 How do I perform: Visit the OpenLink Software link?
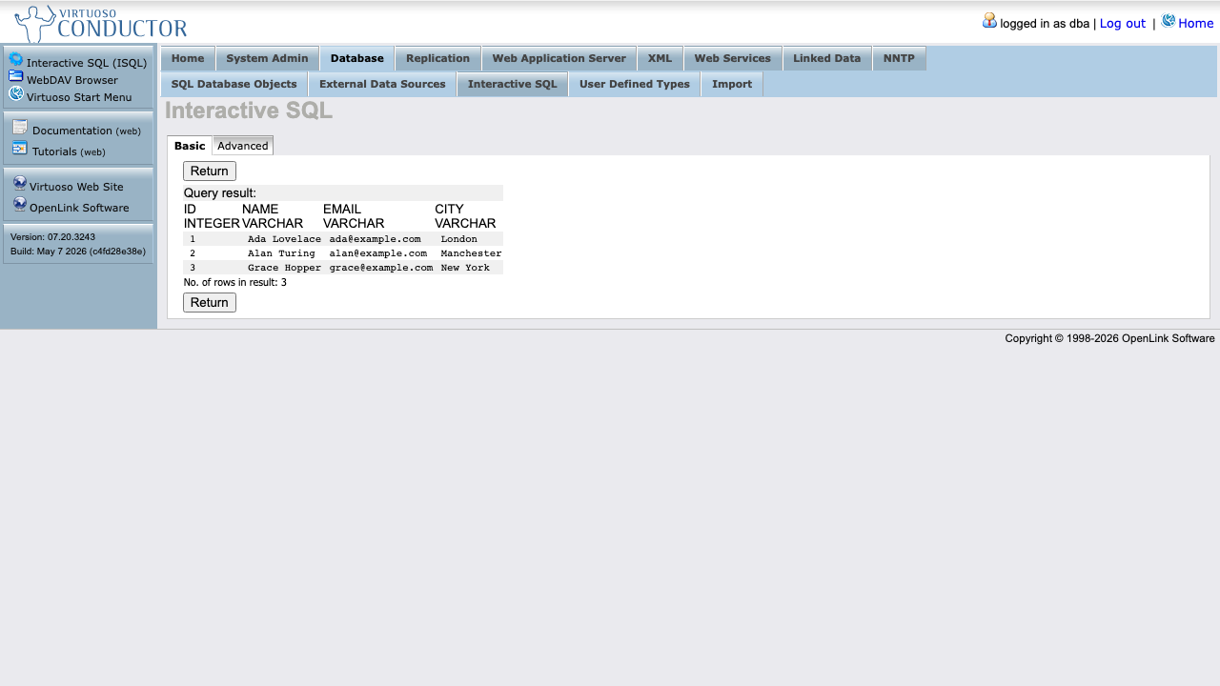coord(79,208)
